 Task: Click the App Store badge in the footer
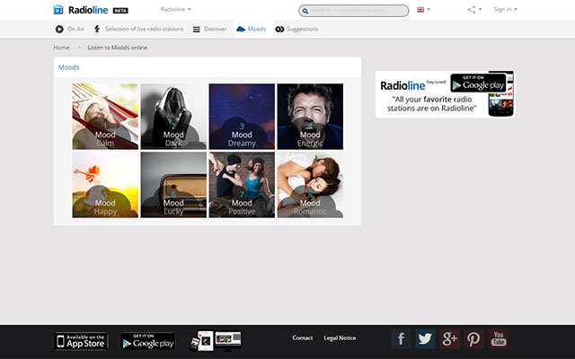81,341
